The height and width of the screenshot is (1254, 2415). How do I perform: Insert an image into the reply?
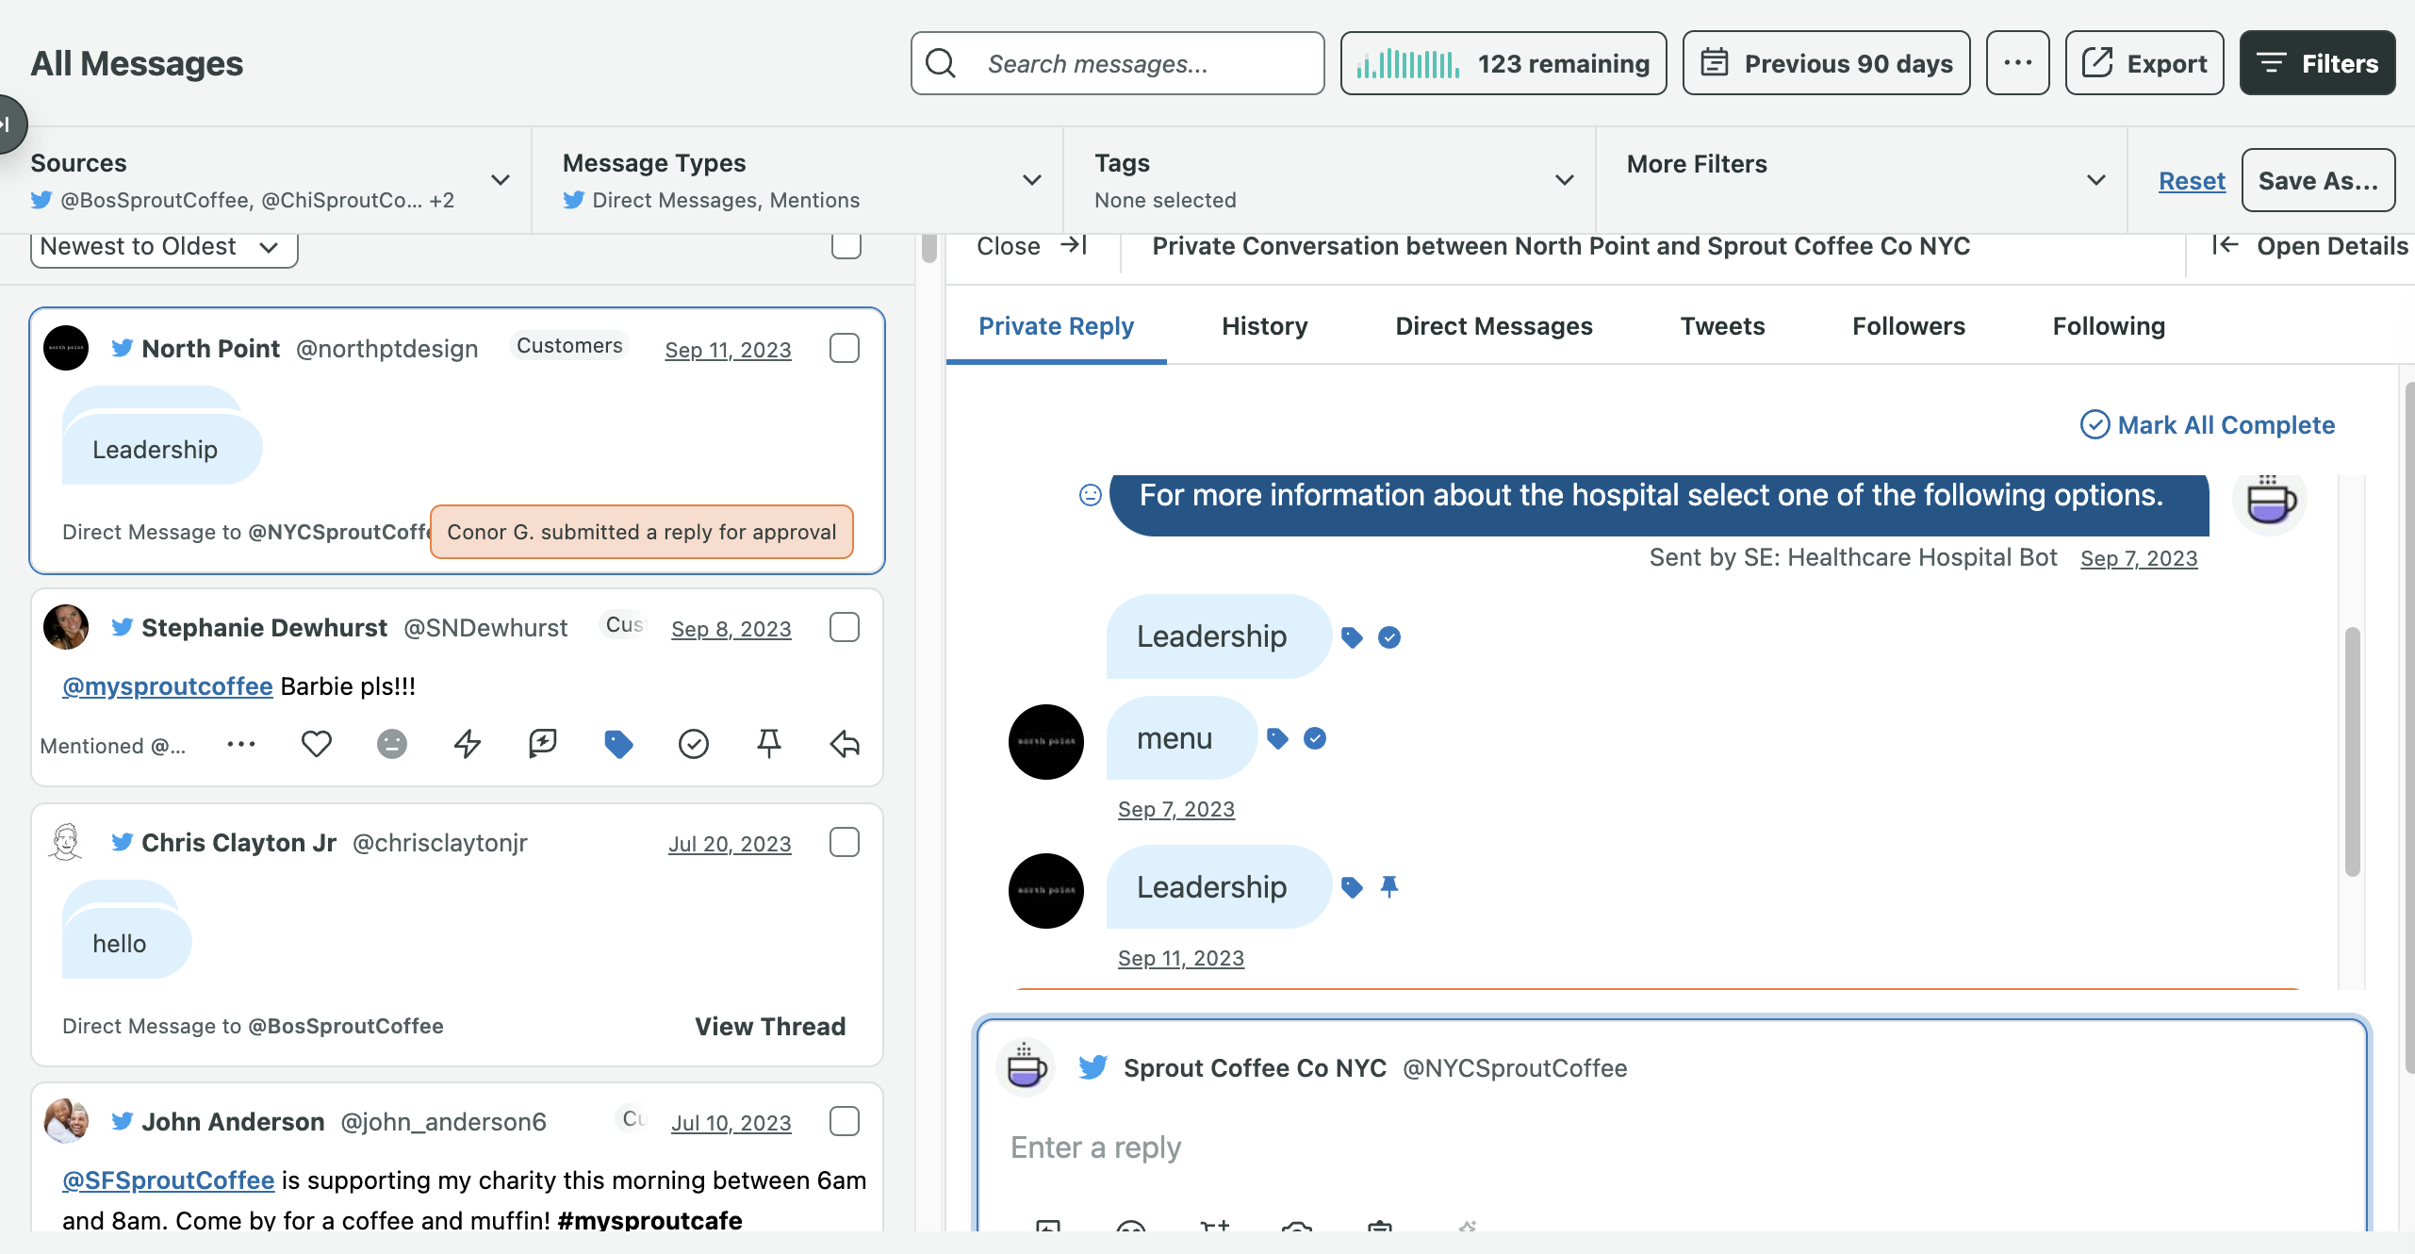[x=1046, y=1229]
